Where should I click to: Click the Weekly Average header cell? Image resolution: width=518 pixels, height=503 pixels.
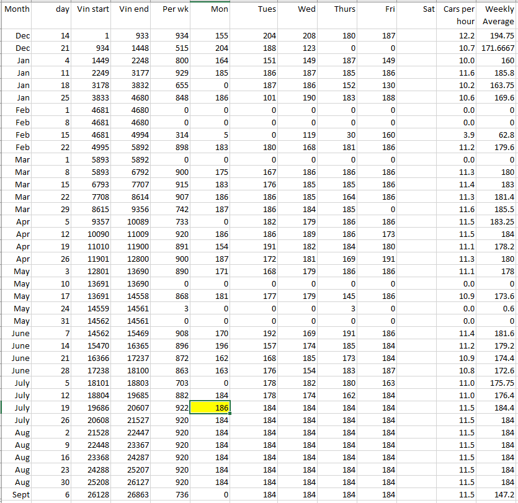(x=498, y=16)
